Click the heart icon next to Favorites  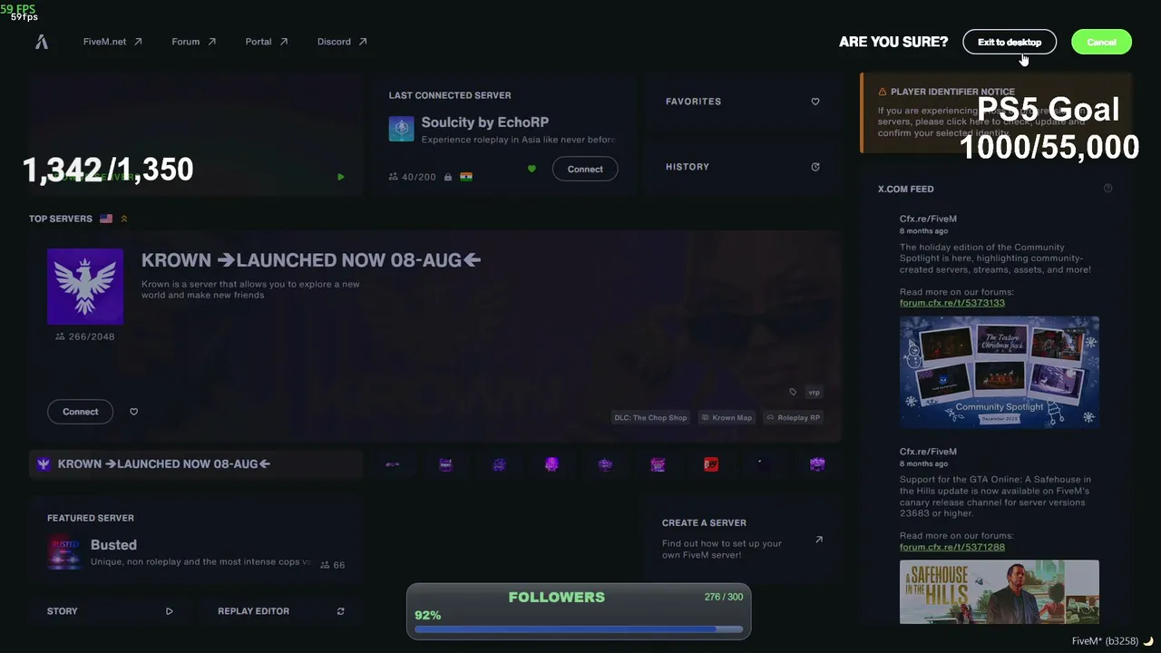pyautogui.click(x=815, y=102)
